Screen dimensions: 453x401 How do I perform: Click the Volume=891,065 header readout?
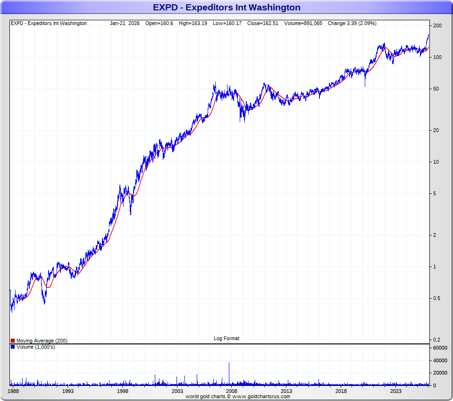[x=303, y=23]
